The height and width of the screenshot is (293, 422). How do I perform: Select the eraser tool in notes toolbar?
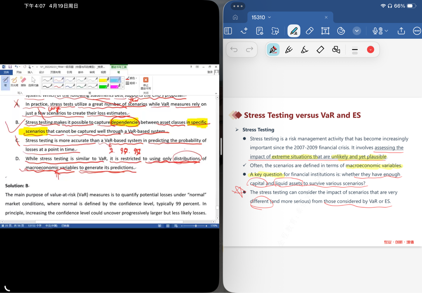pyautogui.click(x=309, y=31)
